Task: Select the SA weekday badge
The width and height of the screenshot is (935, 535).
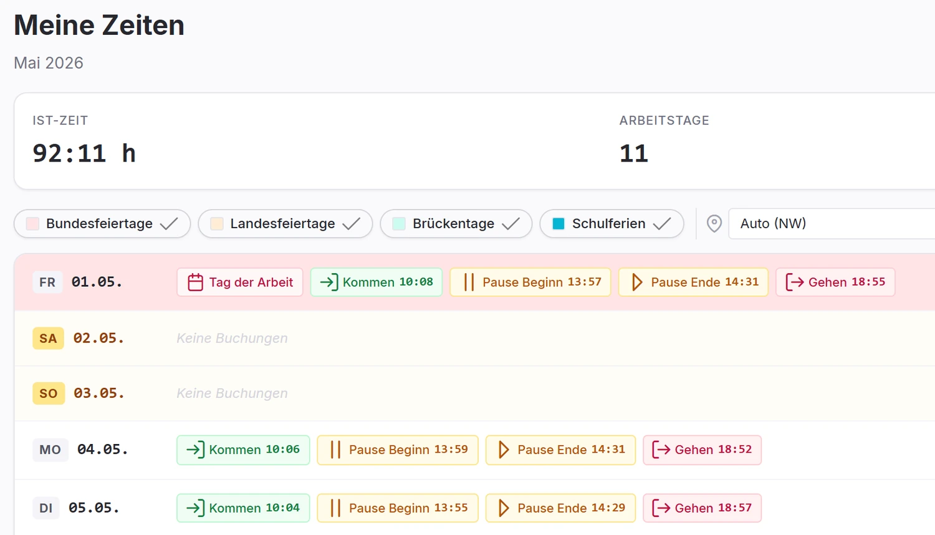Action: point(48,339)
